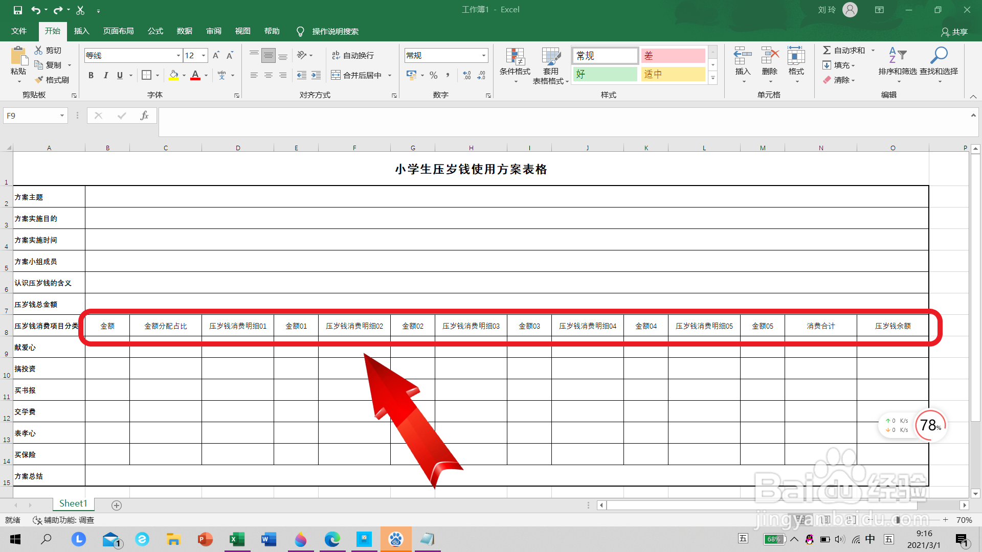Open the number format dropdown 常规
982x552 pixels.
pyautogui.click(x=483, y=55)
